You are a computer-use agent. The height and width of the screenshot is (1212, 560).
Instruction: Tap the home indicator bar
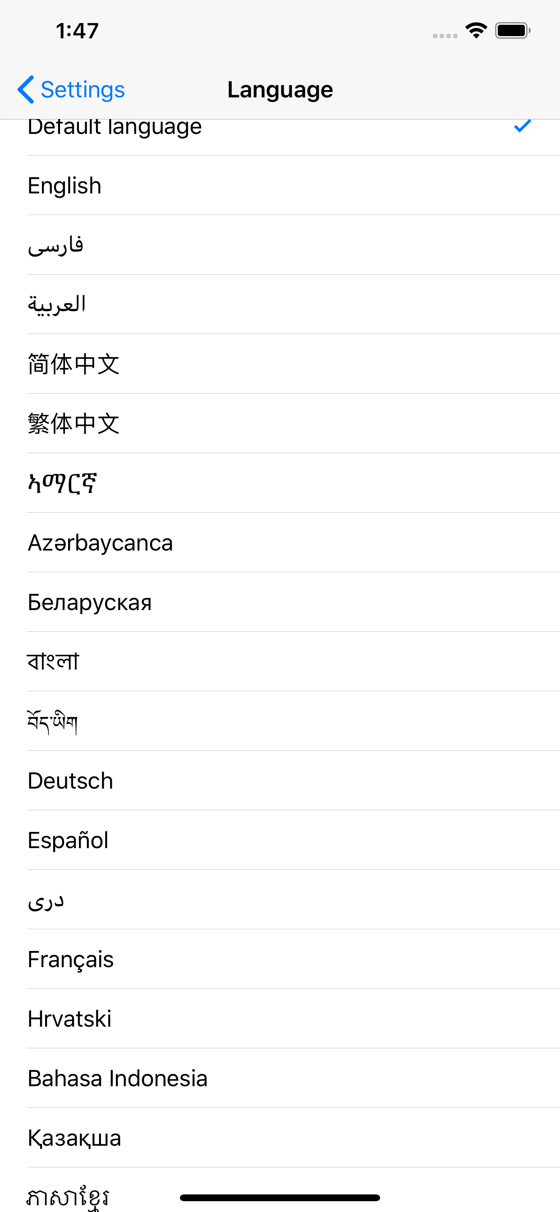coord(280,1198)
